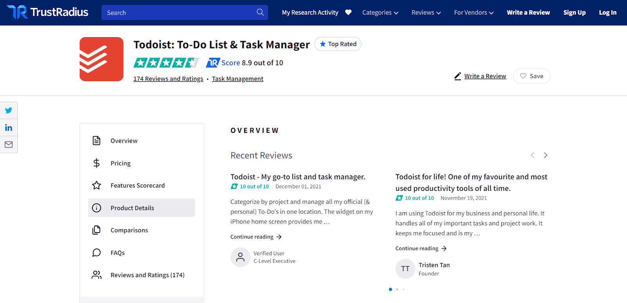Expand the Categories dropdown menu
The height and width of the screenshot is (303, 627).
tap(380, 13)
